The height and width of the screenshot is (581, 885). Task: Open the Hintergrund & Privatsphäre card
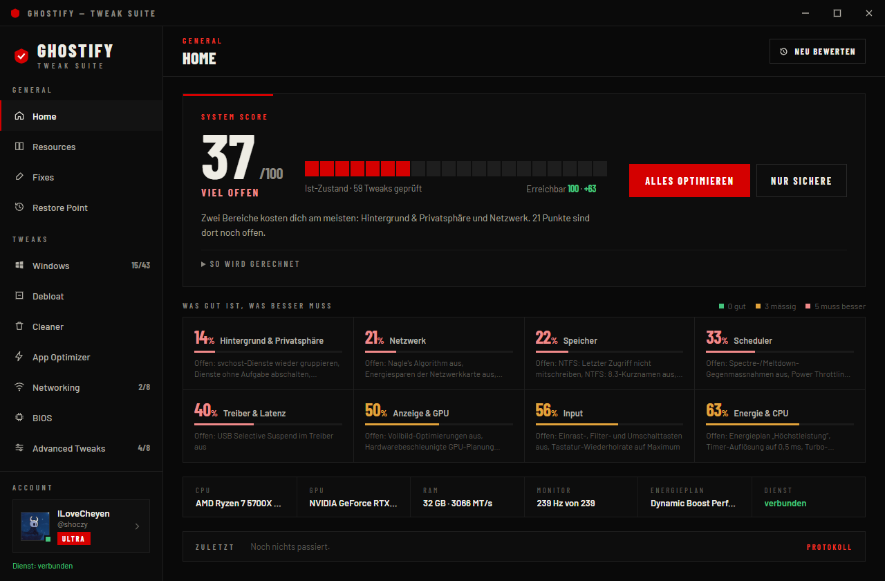pos(268,353)
